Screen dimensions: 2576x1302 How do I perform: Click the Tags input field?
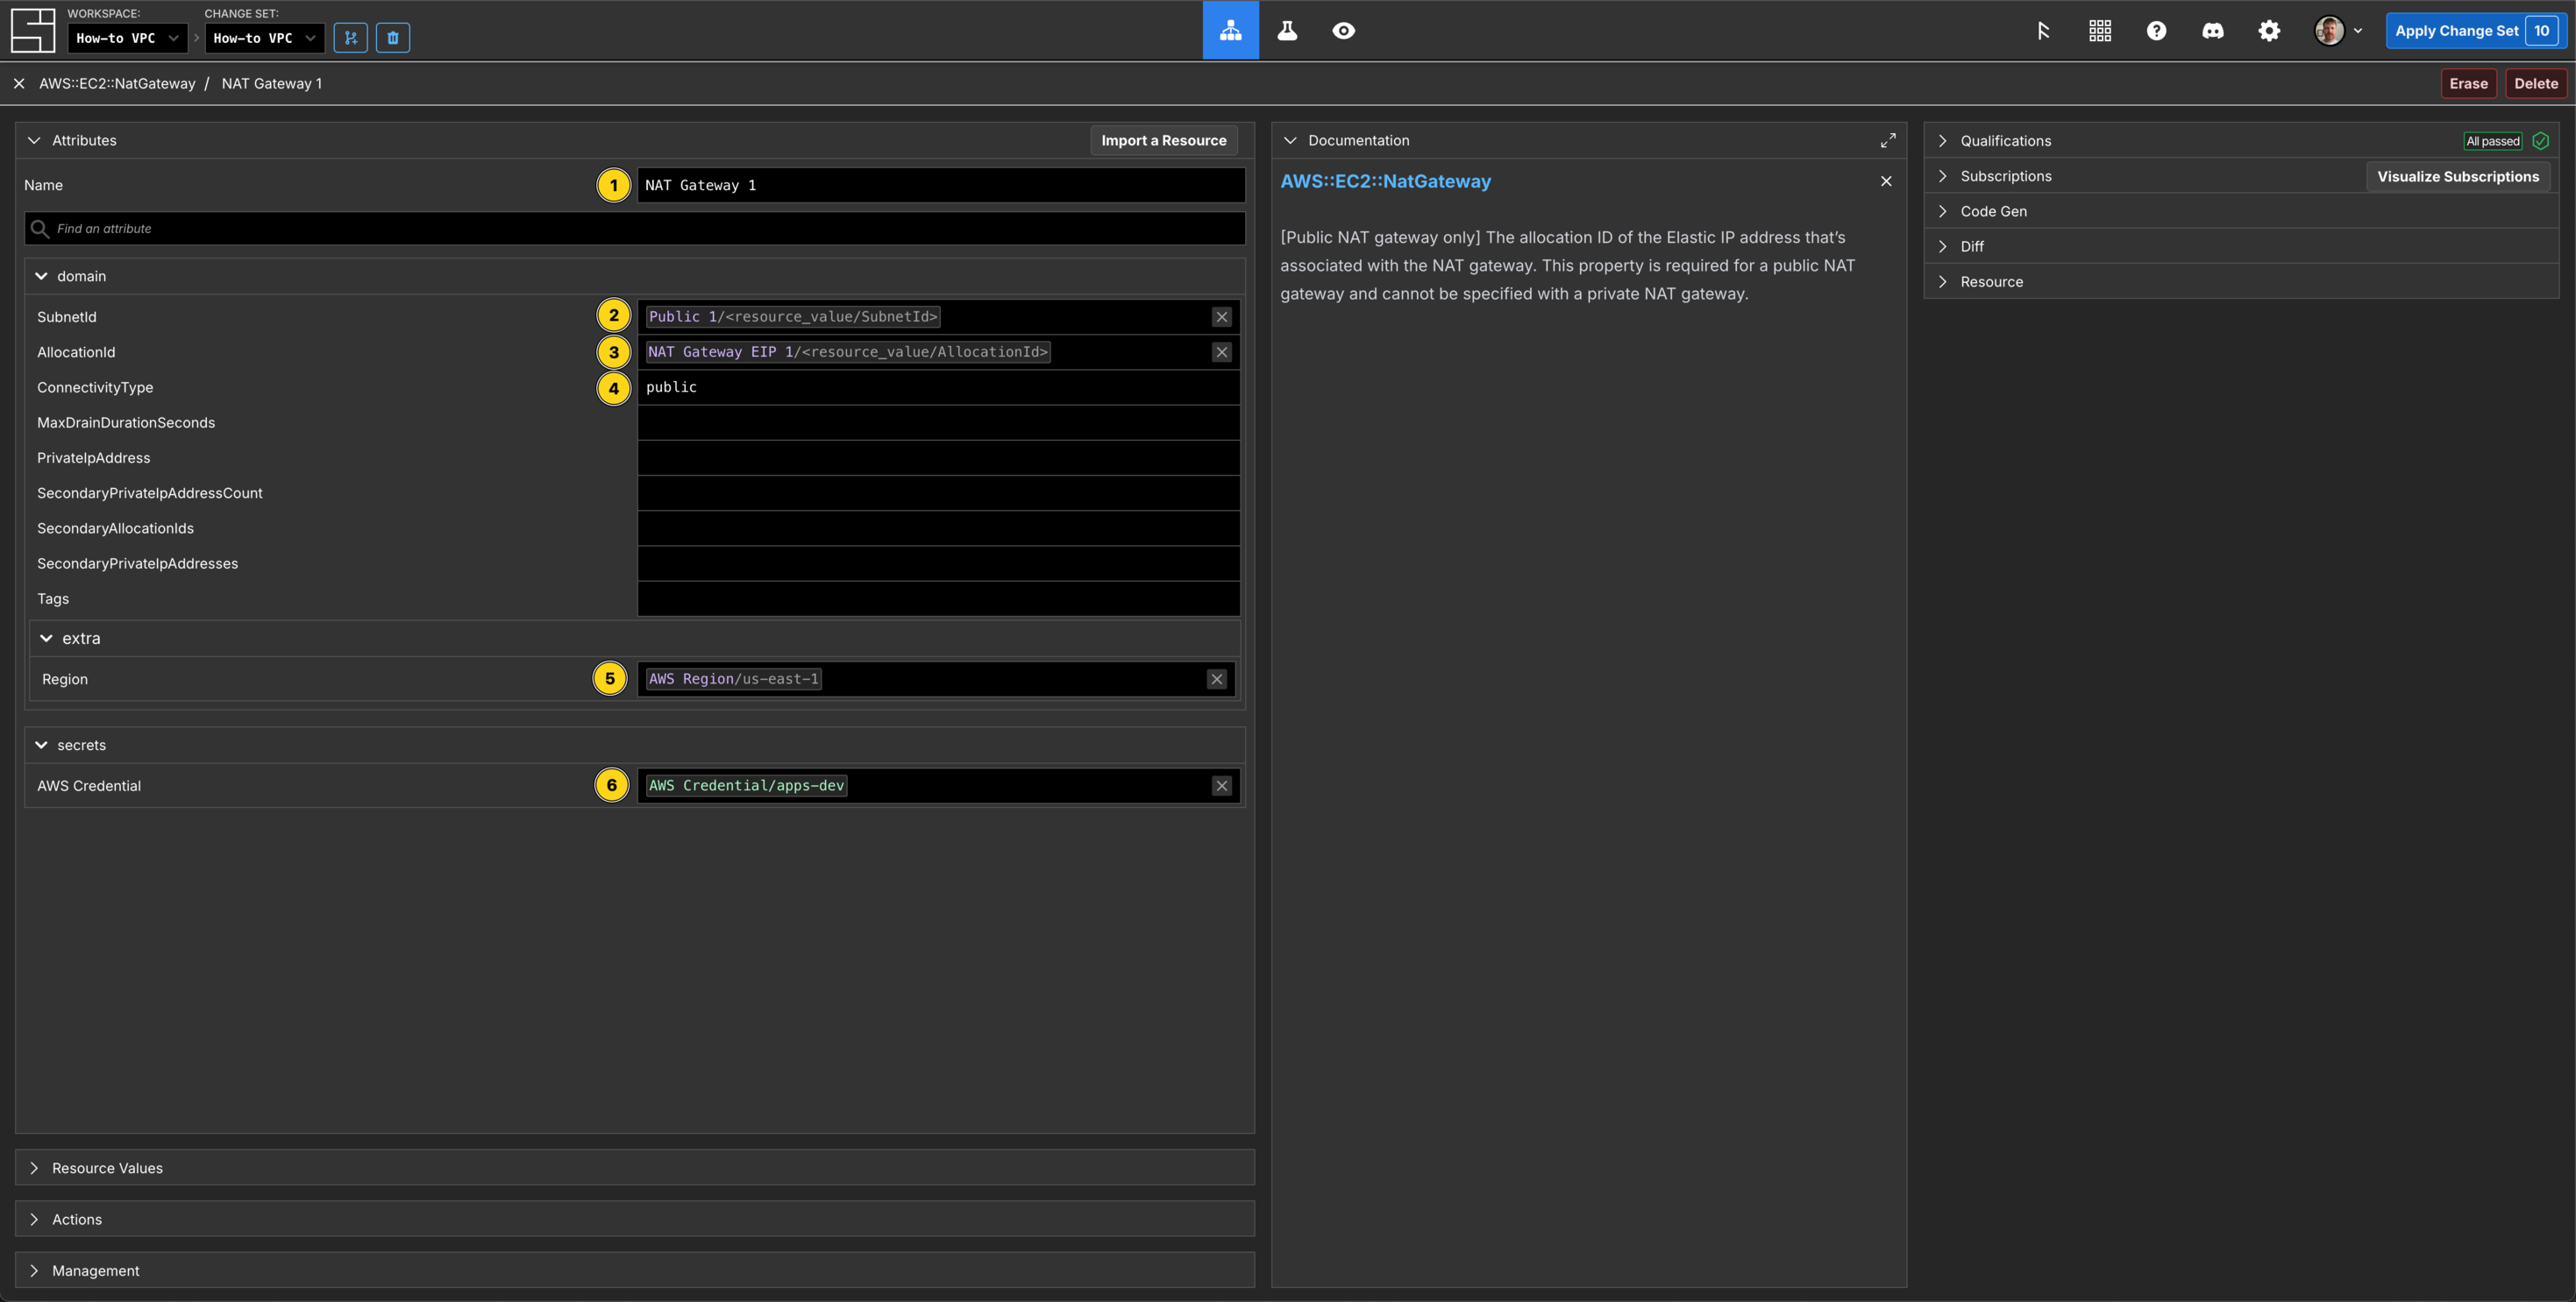coord(938,598)
